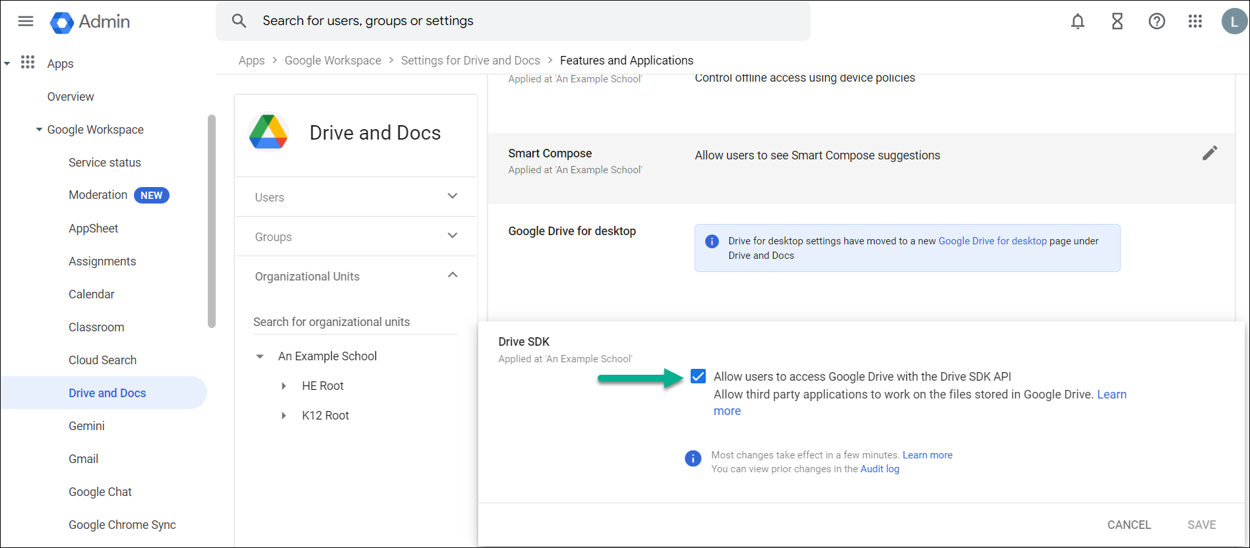1250x548 pixels.
Task: Edit Smart Compose with pencil icon
Action: [1209, 153]
